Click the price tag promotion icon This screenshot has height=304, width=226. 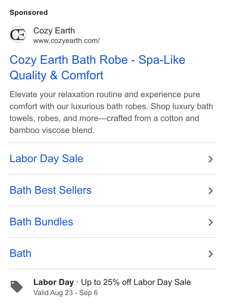tap(16, 286)
